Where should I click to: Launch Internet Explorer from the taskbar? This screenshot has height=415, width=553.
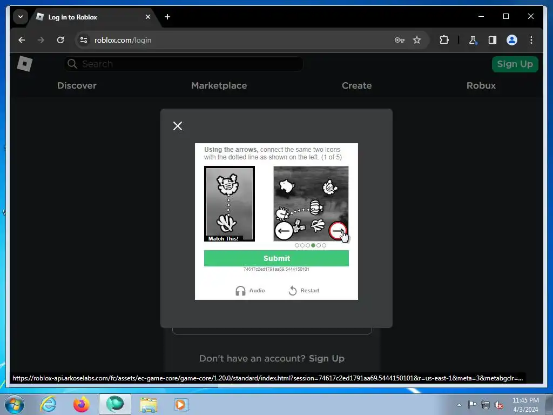[x=48, y=404]
